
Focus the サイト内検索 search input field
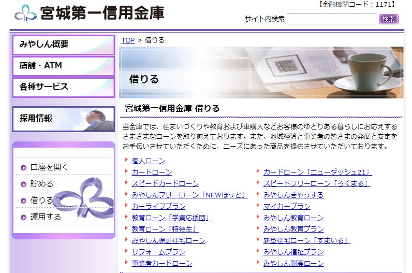click(331, 19)
